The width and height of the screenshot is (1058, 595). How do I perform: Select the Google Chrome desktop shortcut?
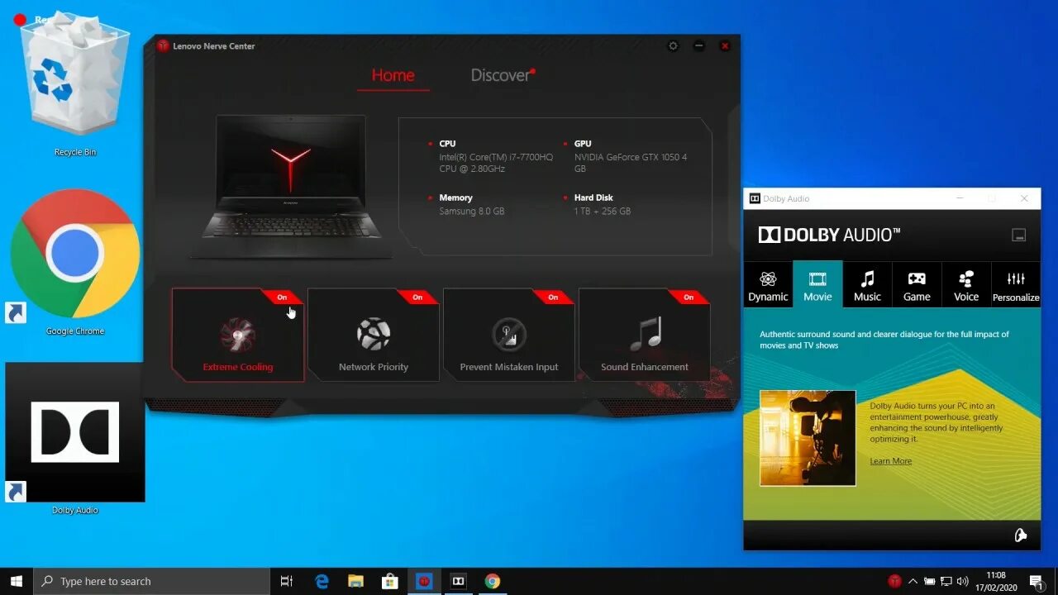(75, 263)
